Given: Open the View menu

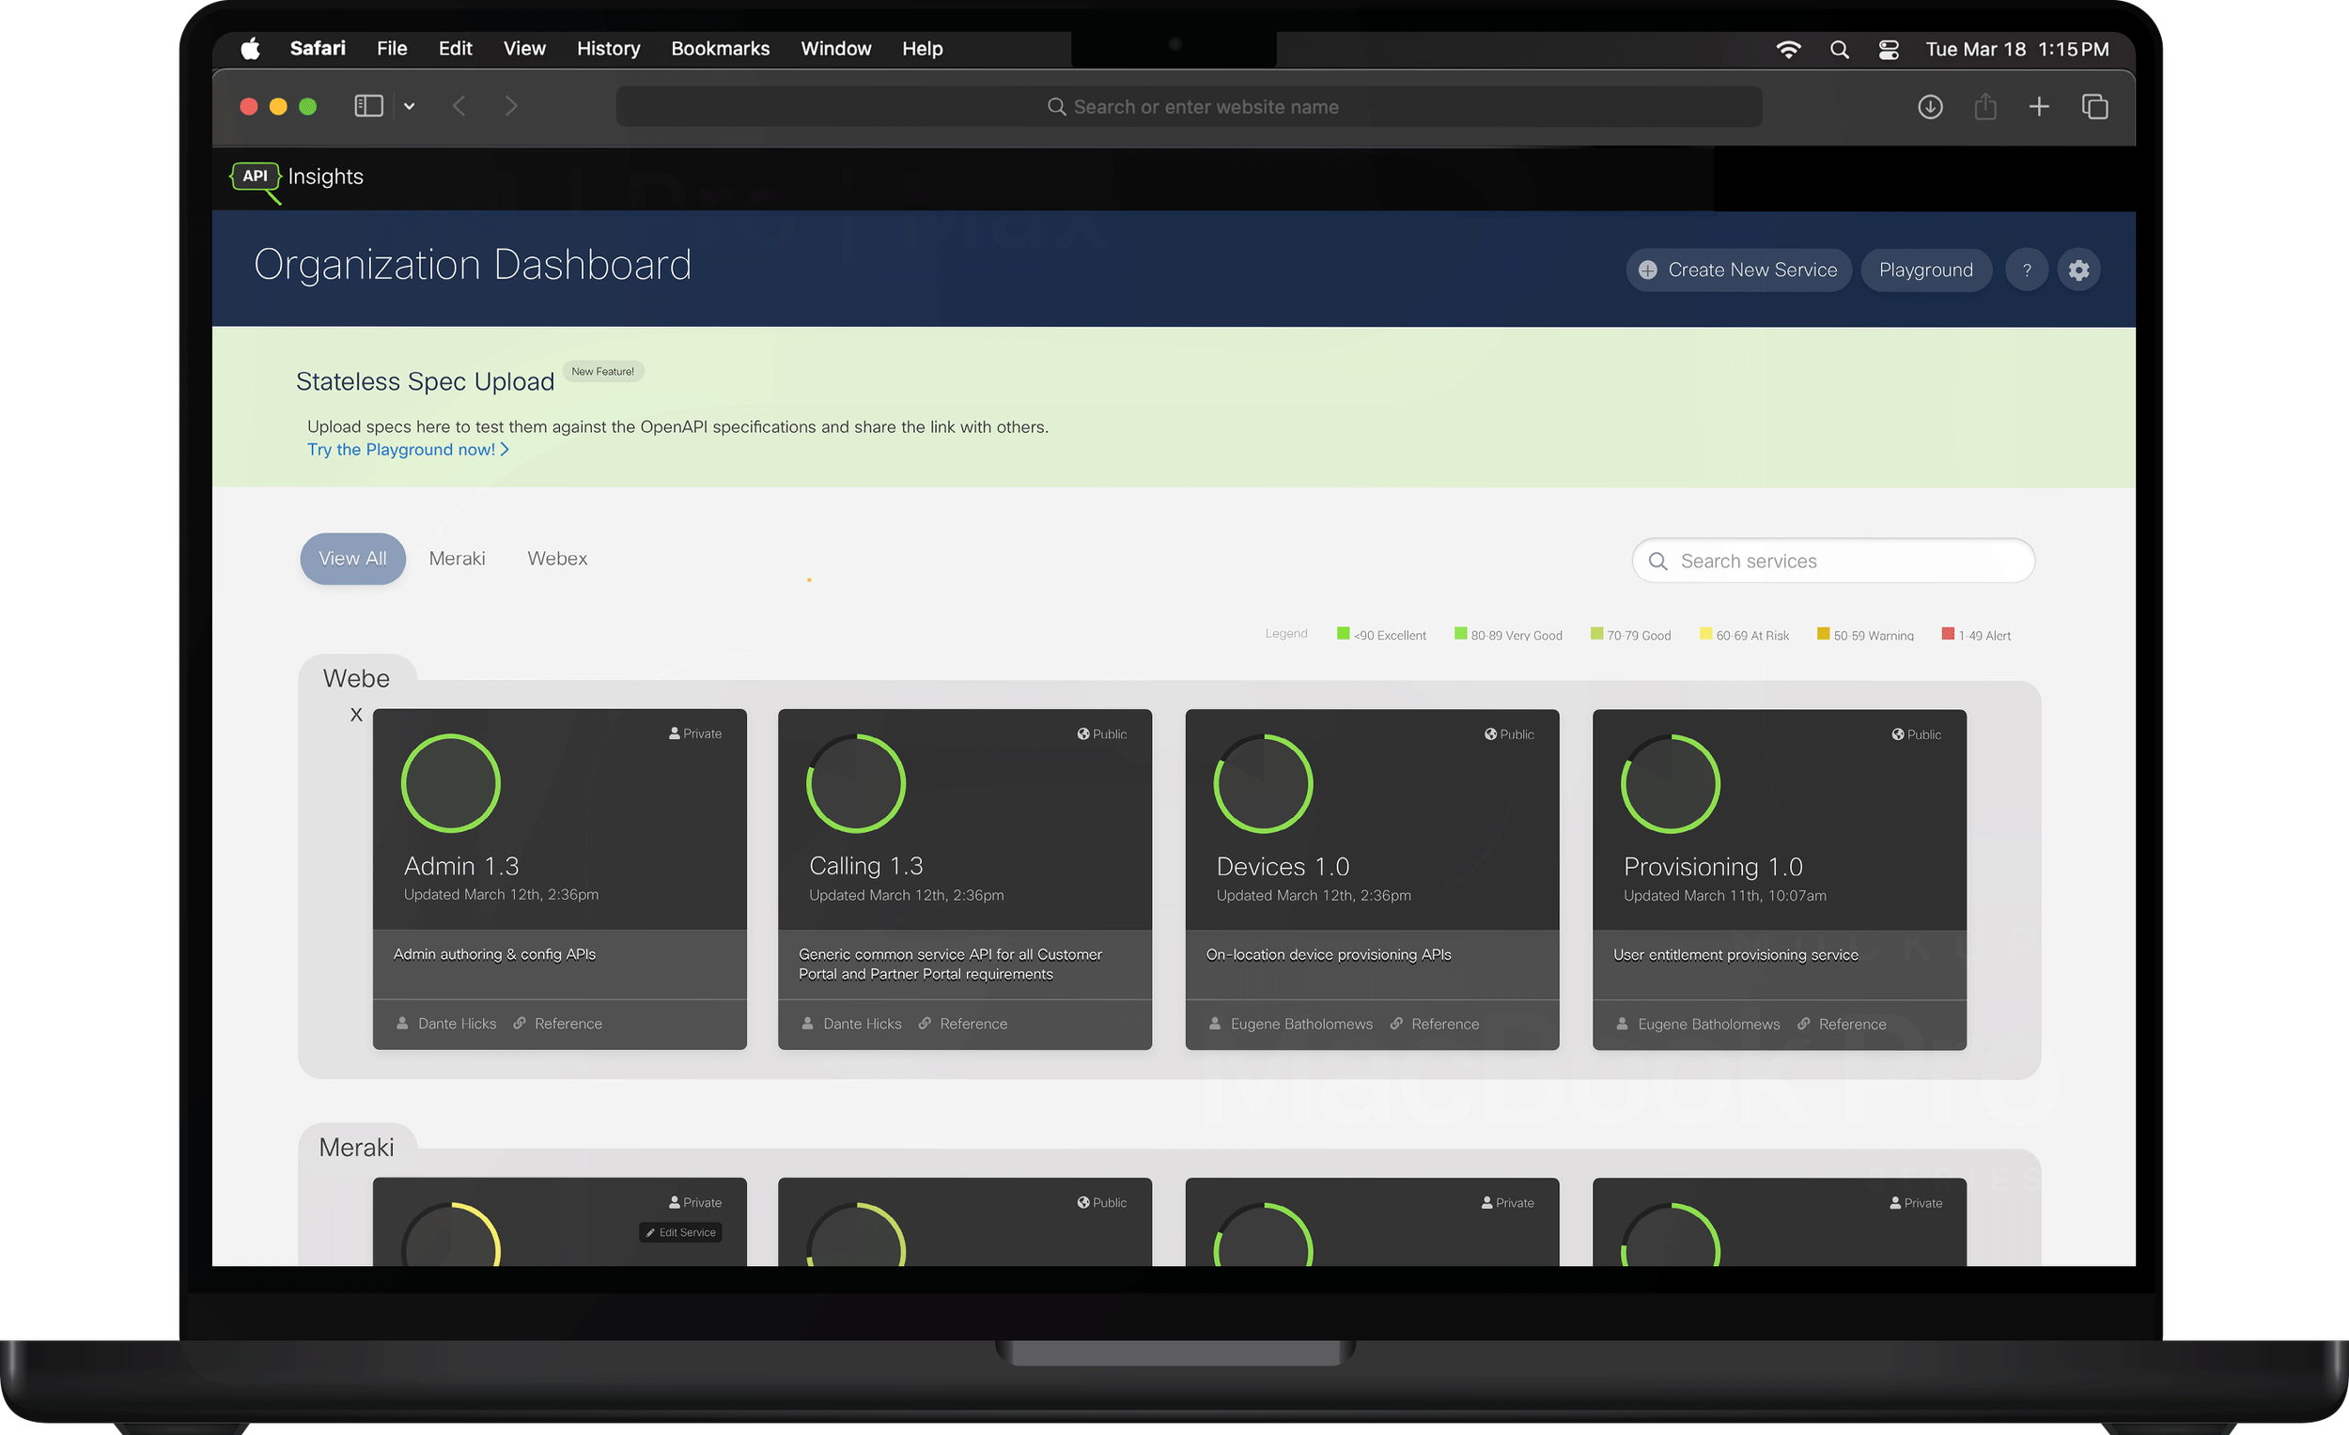Looking at the screenshot, I should tap(524, 49).
